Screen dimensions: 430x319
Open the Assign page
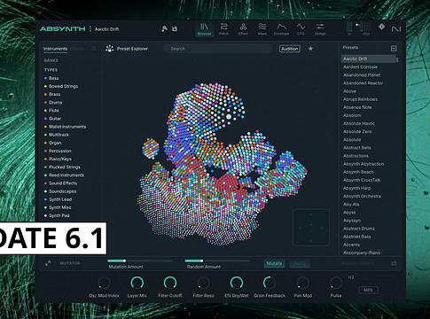point(320,29)
